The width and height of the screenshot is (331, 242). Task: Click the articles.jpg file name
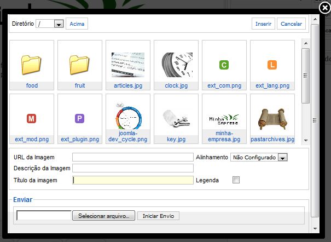tap(128, 85)
